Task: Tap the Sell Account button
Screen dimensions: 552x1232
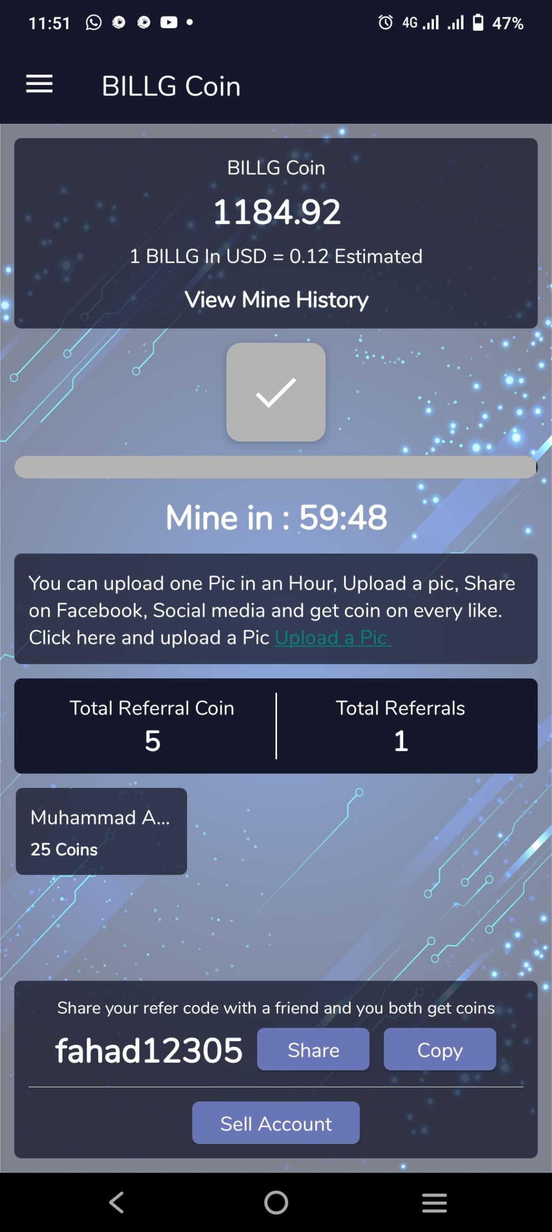Action: coord(276,1123)
